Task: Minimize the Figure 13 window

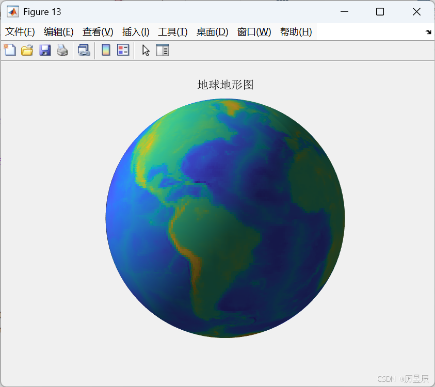Action: tap(344, 12)
